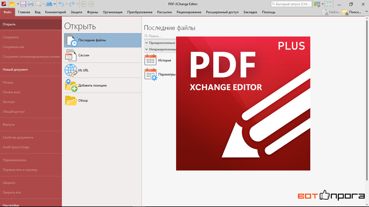Viewport: 369px width, 207px height.
Task: Click the Поиск… folder search icon
Action: coord(345,12)
